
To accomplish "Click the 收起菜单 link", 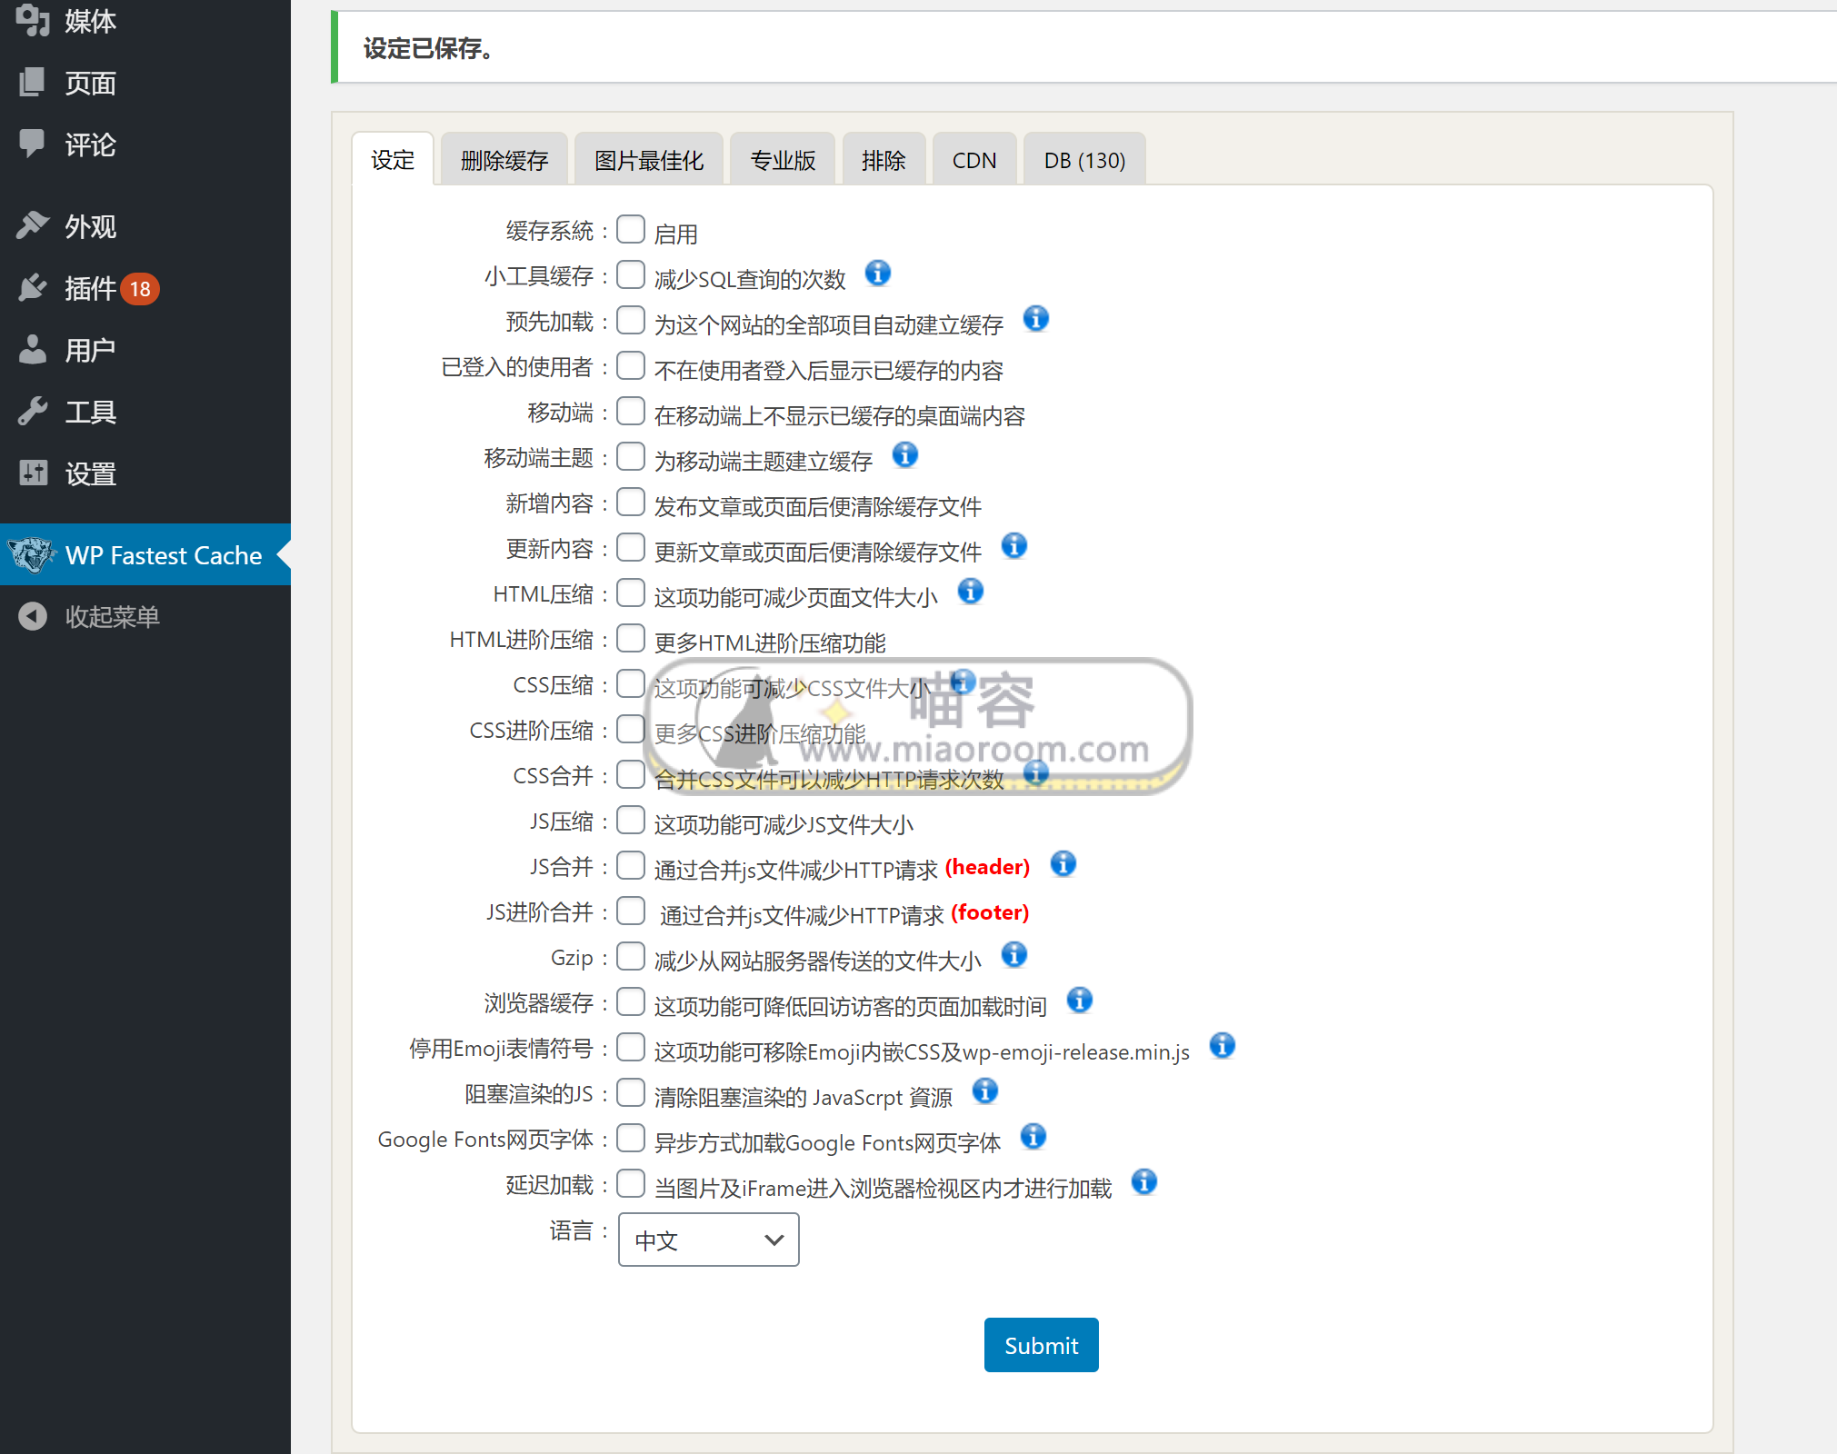I will coord(113,617).
